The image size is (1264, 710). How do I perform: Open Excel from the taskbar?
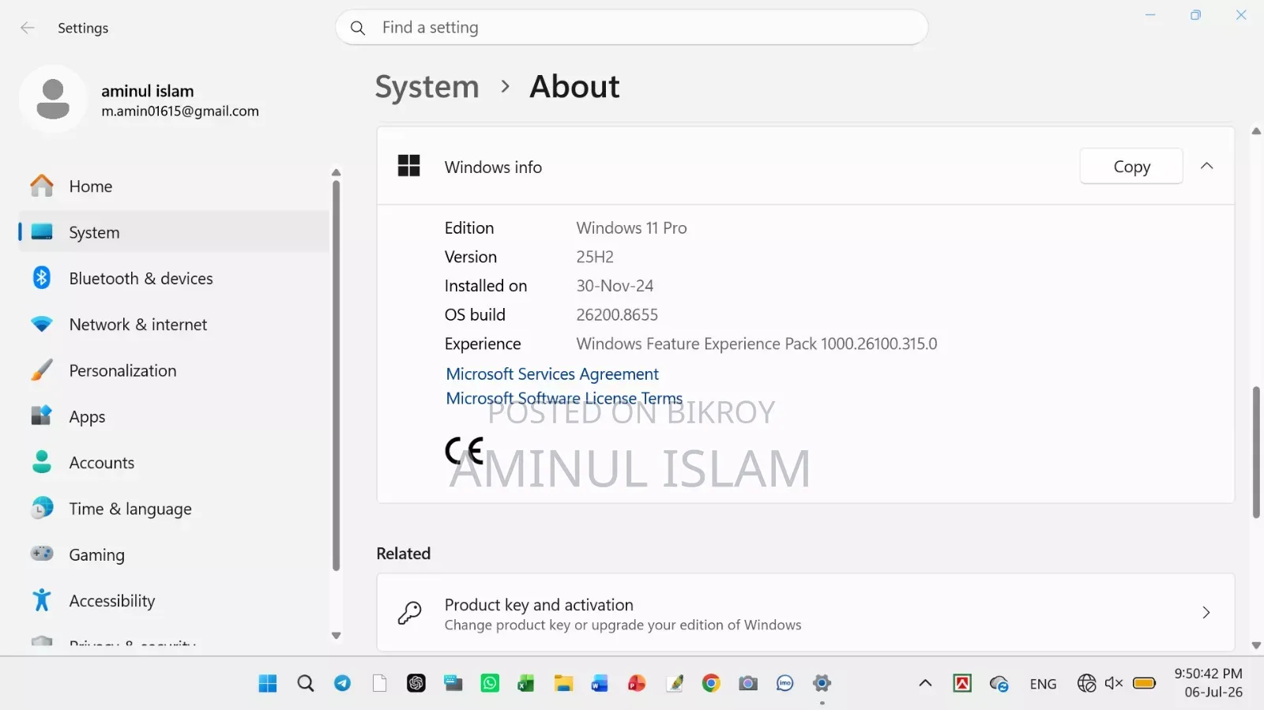(x=526, y=683)
